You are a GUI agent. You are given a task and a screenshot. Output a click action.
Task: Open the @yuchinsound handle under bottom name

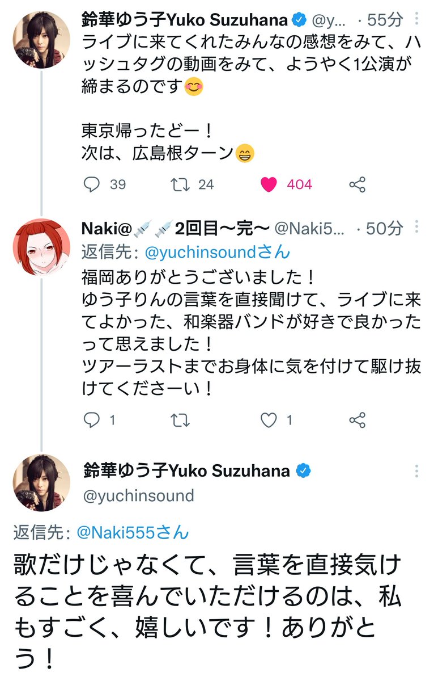click(x=139, y=495)
